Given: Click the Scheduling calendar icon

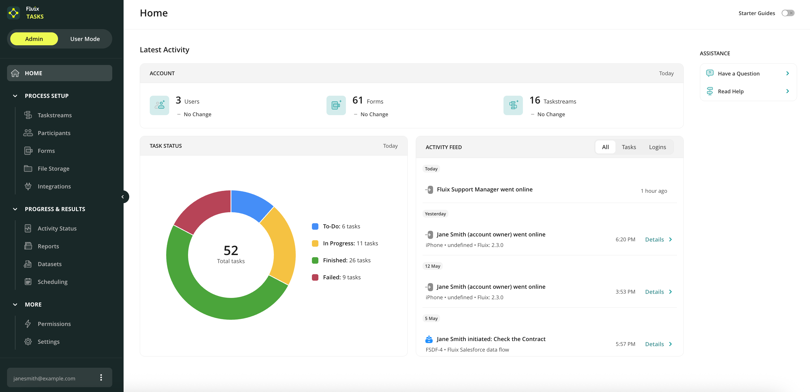Looking at the screenshot, I should [x=28, y=282].
